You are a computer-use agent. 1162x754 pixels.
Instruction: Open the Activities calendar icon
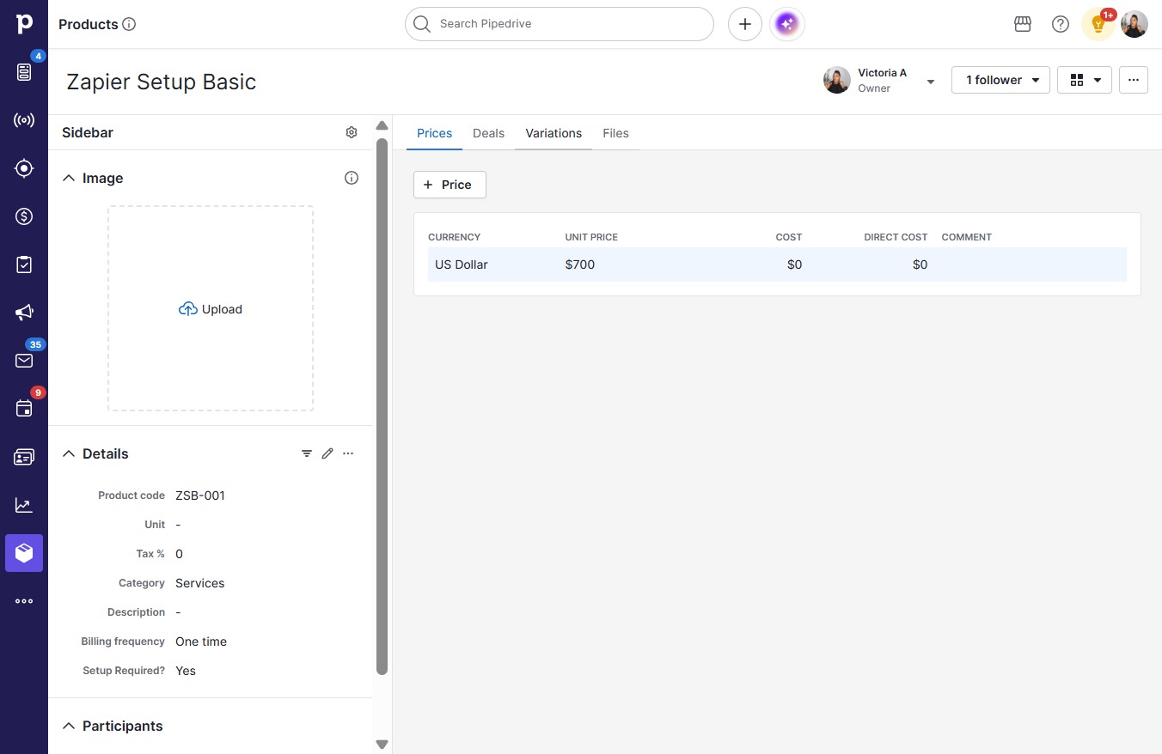coord(24,409)
